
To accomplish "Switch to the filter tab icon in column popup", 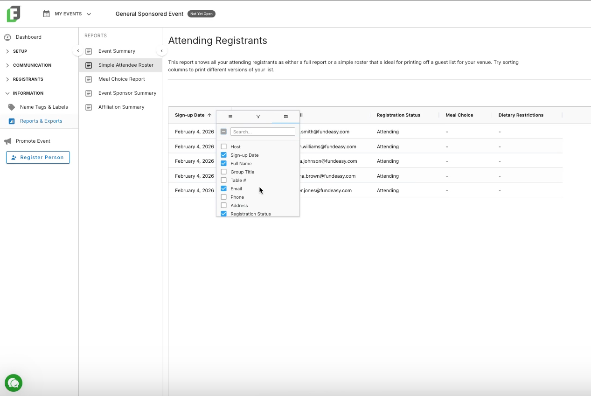I will coord(258,117).
